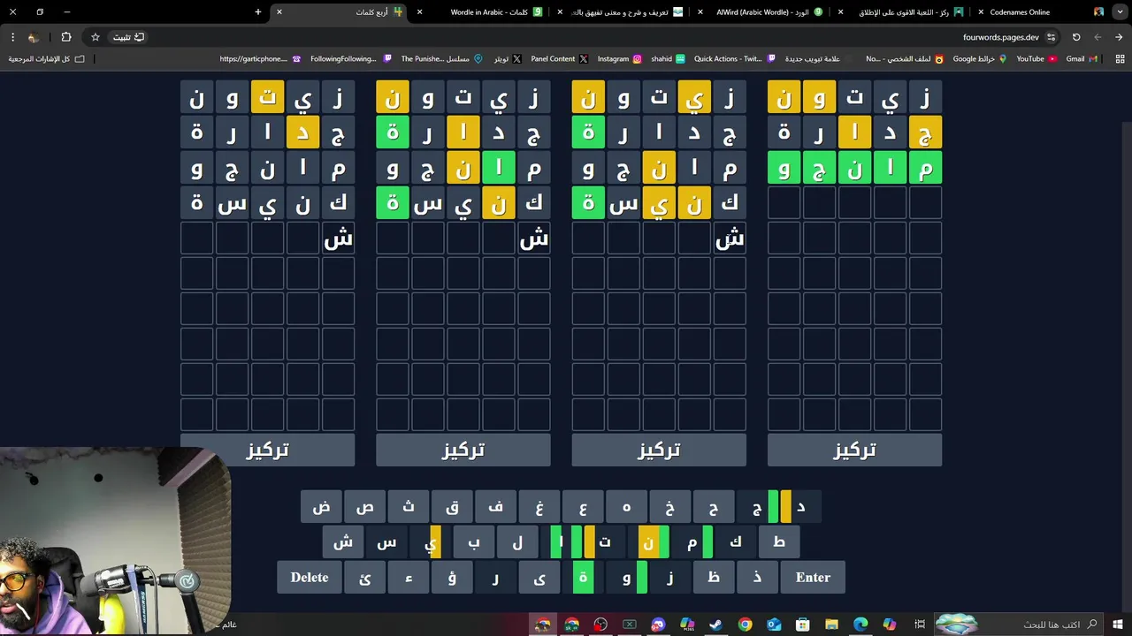Launch Copilot from the taskbar
The height and width of the screenshot is (636, 1132).
[x=890, y=625]
